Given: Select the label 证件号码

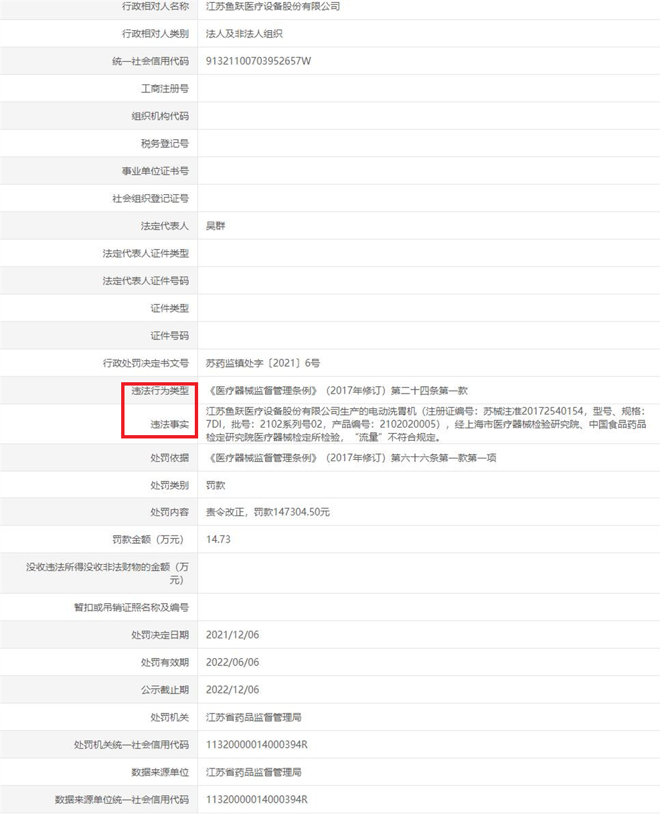Looking at the screenshot, I should click(x=169, y=335).
